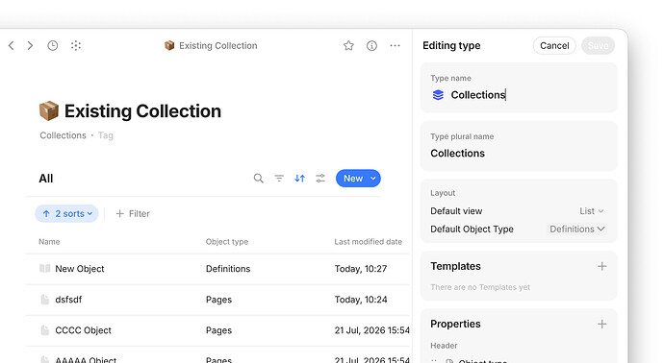Click the box icon in the title bar
664x363 pixels.
(169, 46)
